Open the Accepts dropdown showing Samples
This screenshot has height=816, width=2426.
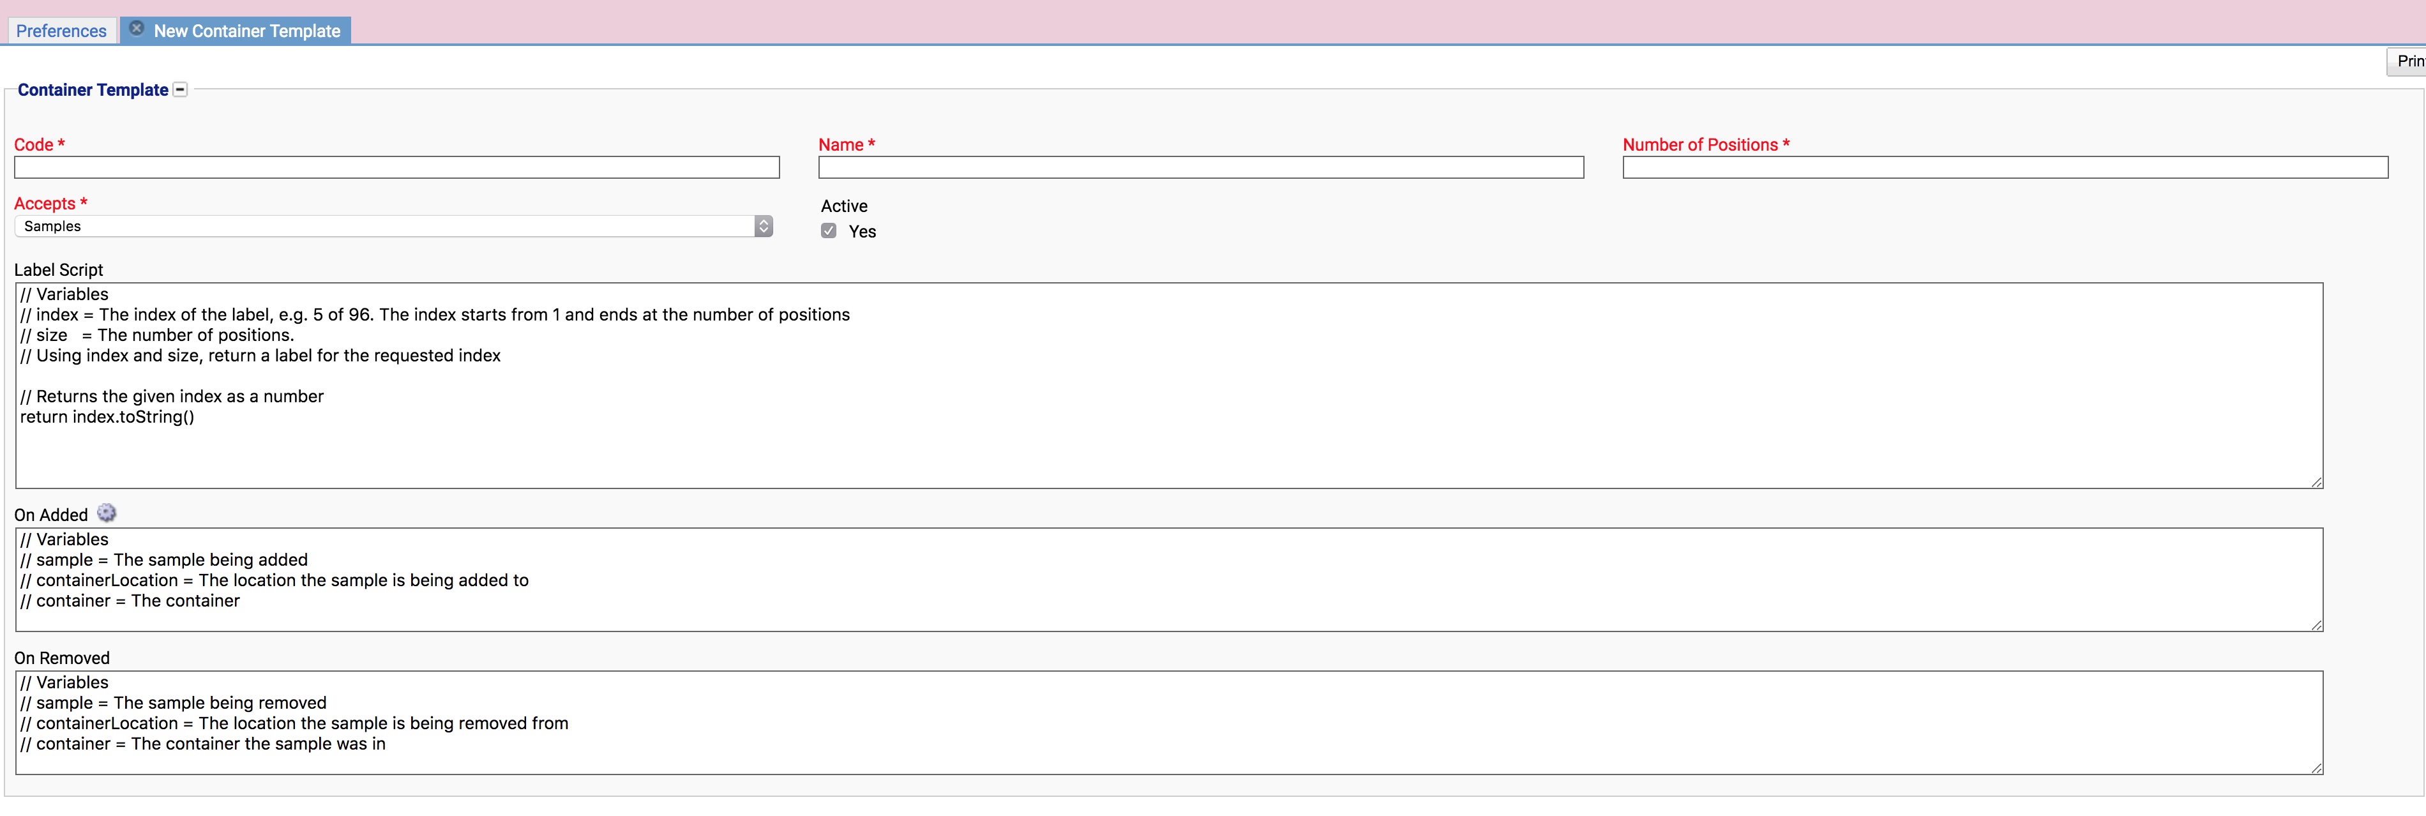[394, 226]
